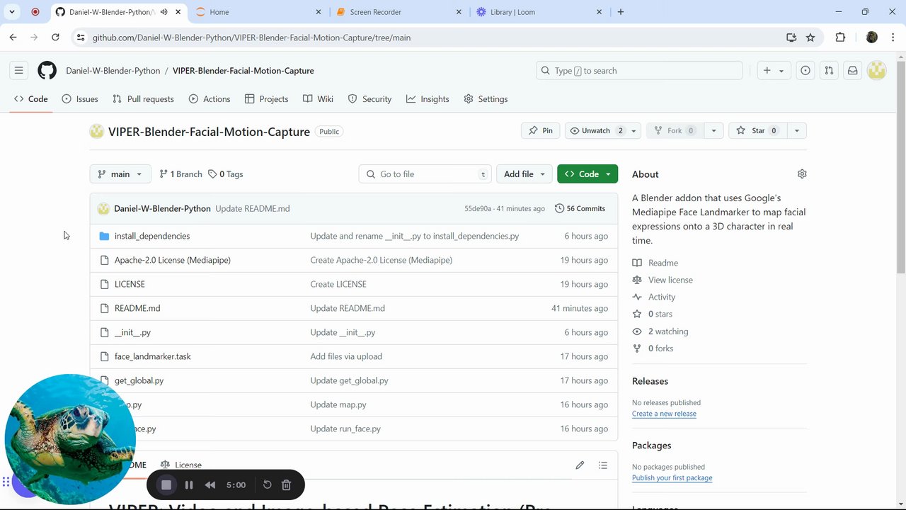Open the Add file dropdown
Viewport: 906px width, 510px height.
[524, 174]
